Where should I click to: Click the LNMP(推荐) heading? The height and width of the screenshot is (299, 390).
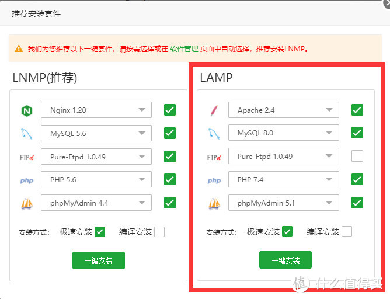click(x=45, y=78)
